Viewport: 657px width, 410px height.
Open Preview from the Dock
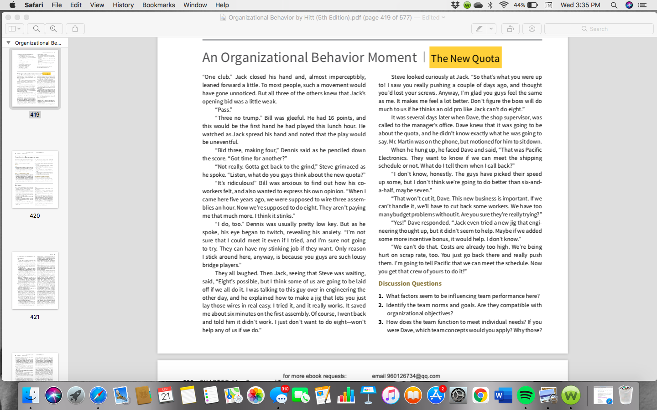(548, 395)
